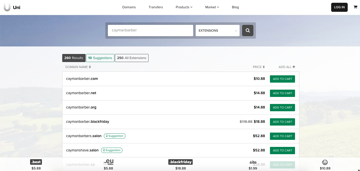Click the caymanbarber search input field

point(151,30)
